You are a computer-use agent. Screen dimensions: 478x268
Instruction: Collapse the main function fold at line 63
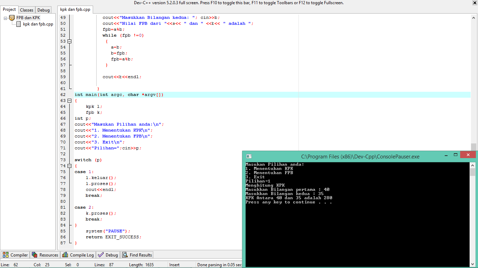[69, 100]
